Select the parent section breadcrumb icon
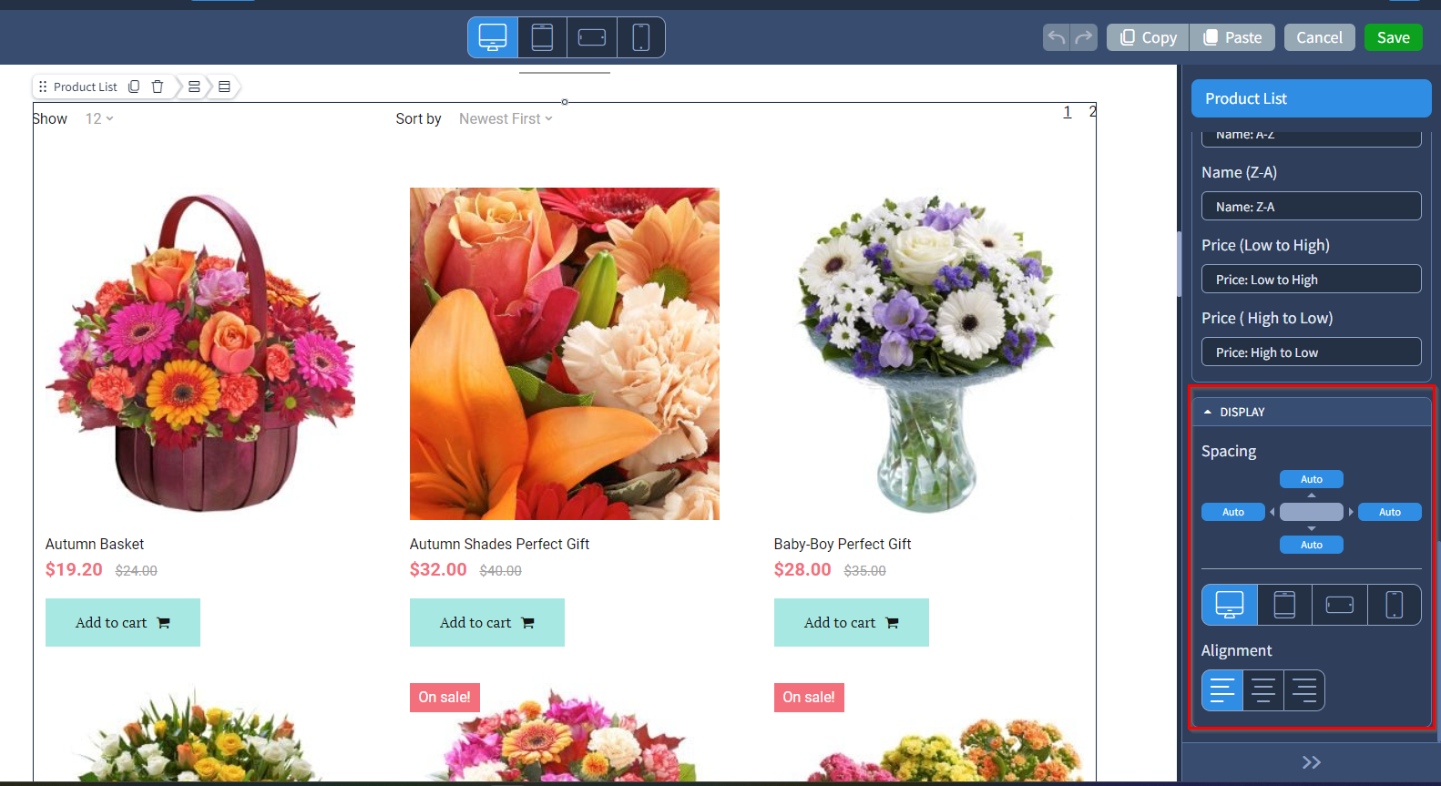 point(224,87)
